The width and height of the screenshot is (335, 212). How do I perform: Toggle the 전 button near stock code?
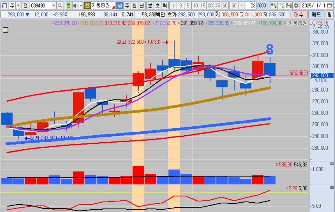[25, 5]
